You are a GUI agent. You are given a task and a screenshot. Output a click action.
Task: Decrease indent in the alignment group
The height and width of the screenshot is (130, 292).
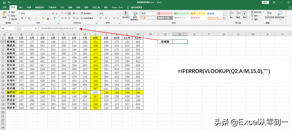click(74, 18)
